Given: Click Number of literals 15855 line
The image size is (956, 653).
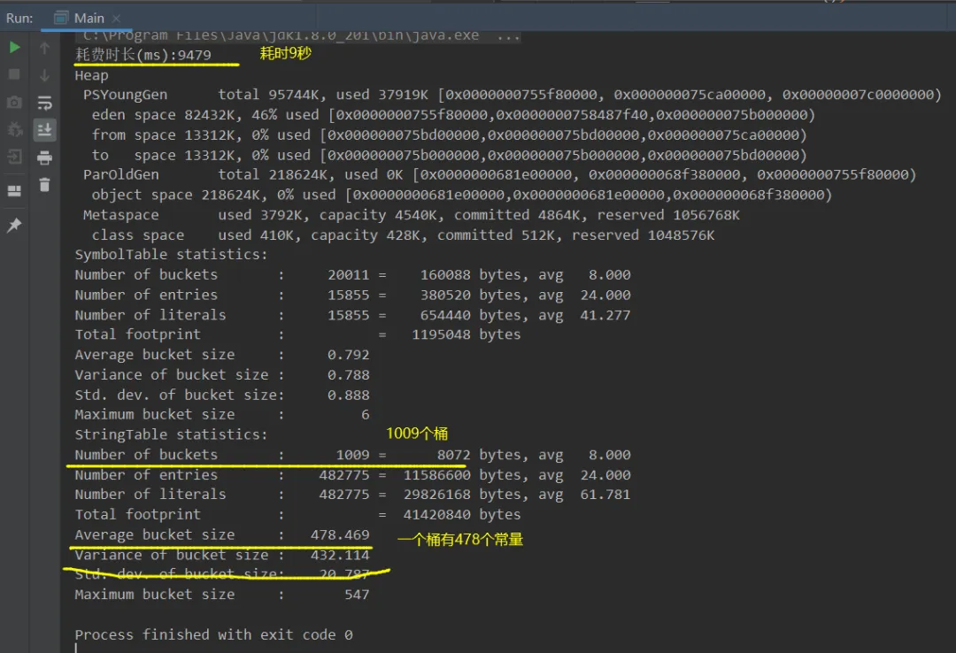Looking at the screenshot, I should pyautogui.click(x=352, y=315).
